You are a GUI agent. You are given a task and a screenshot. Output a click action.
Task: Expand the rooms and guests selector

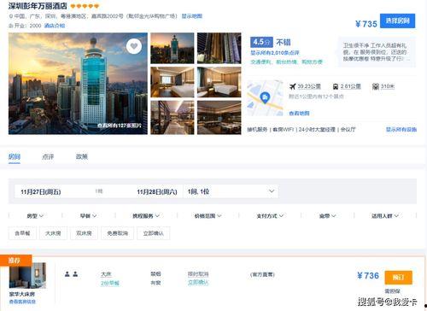click(x=231, y=191)
